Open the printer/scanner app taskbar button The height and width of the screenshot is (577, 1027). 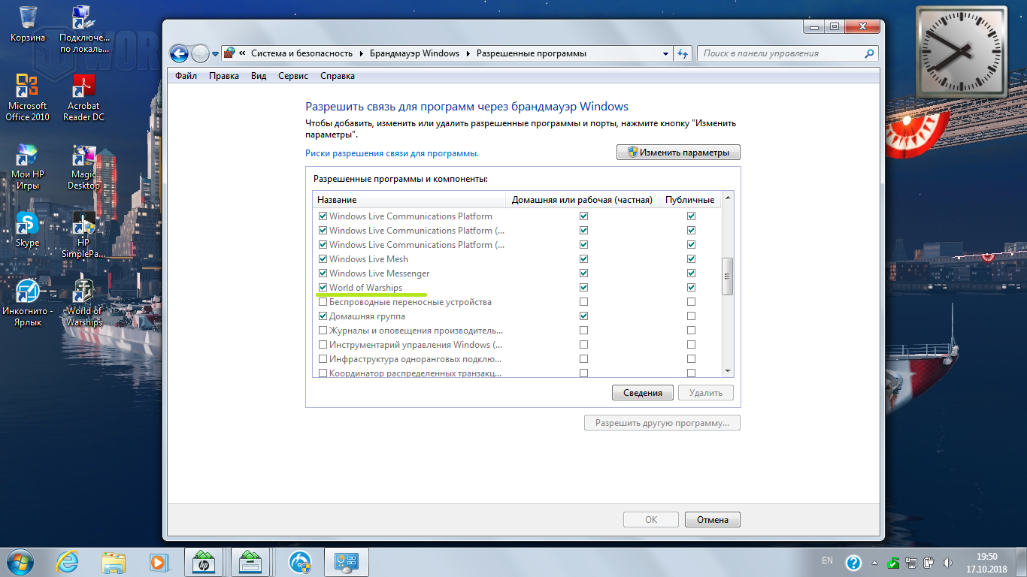250,561
